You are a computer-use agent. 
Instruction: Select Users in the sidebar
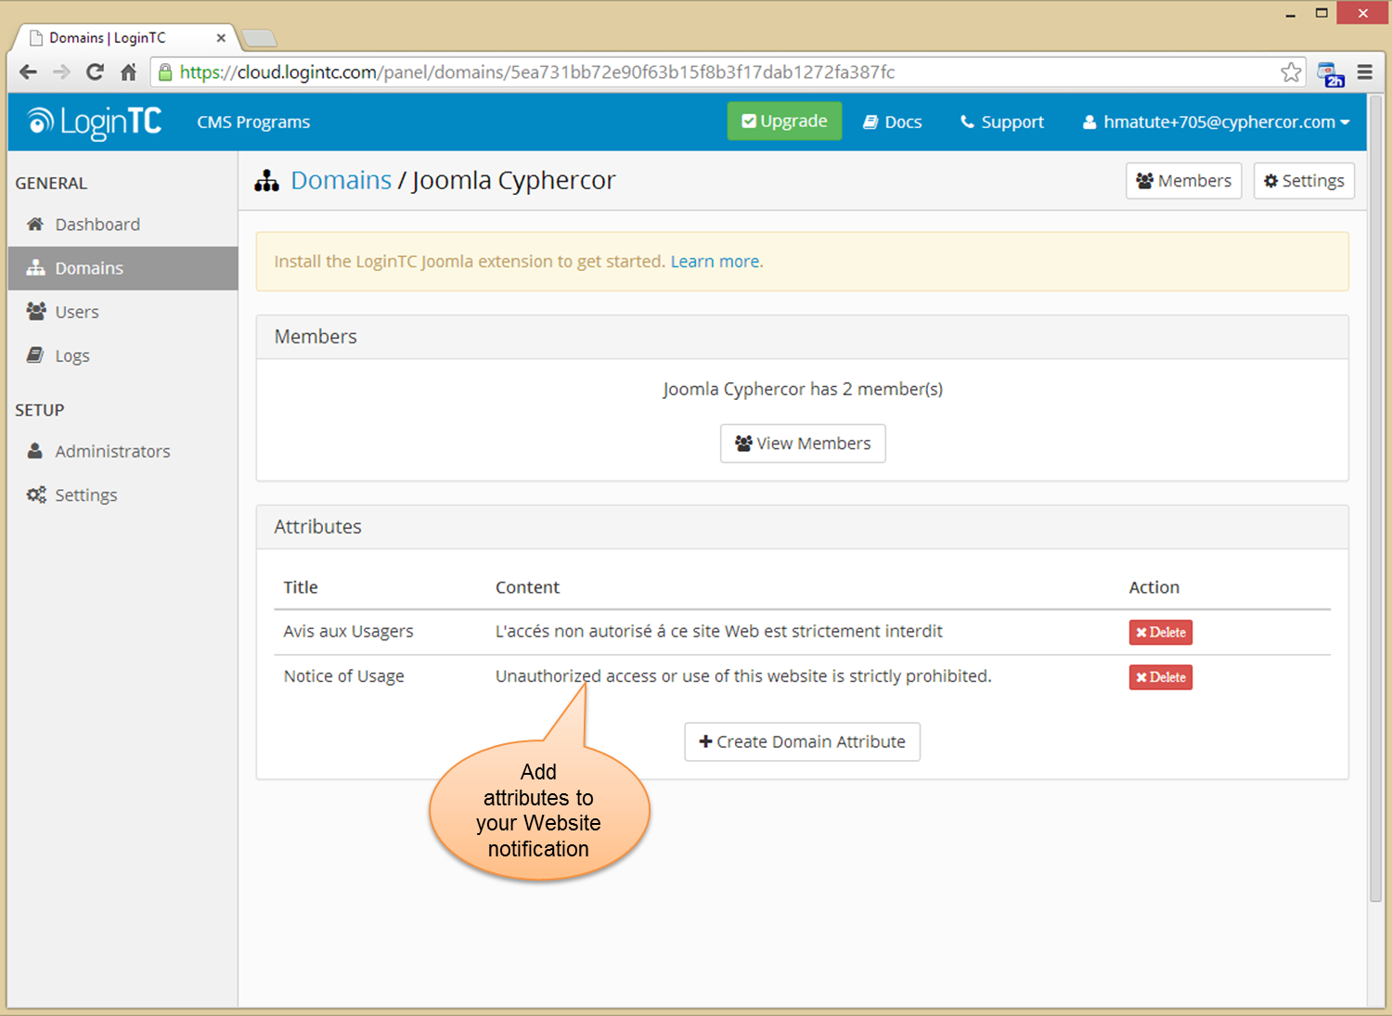76,313
